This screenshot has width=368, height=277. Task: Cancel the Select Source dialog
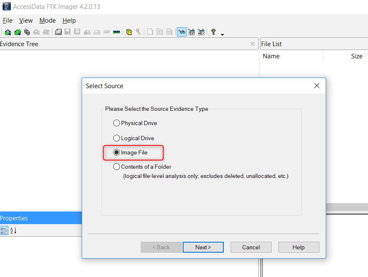[251, 247]
